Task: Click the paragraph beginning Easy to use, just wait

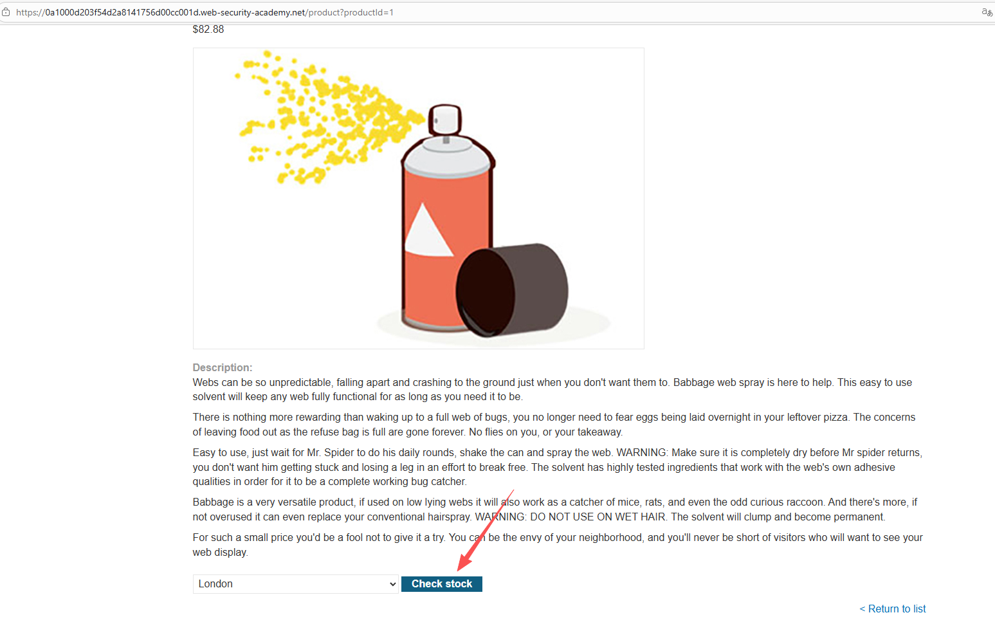Action: 558,467
